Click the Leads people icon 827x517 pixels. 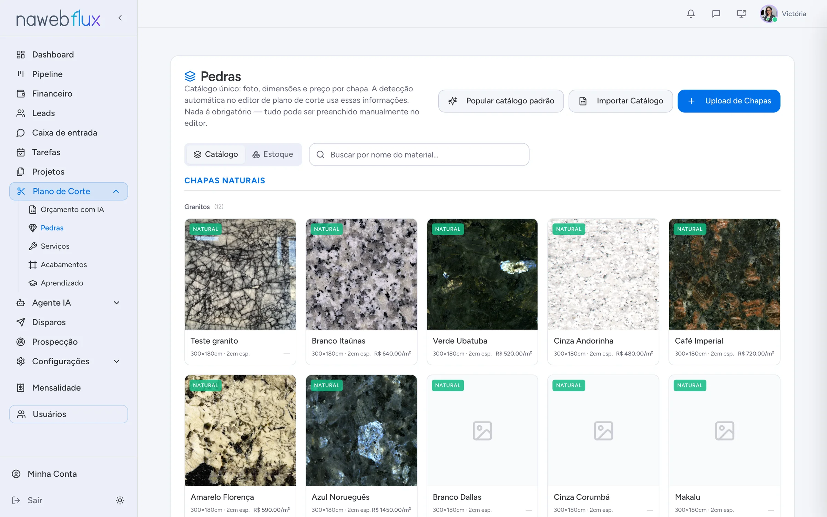pos(21,113)
